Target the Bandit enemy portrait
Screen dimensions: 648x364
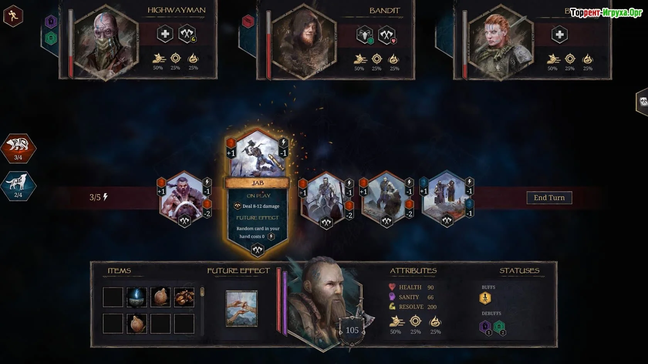point(304,42)
